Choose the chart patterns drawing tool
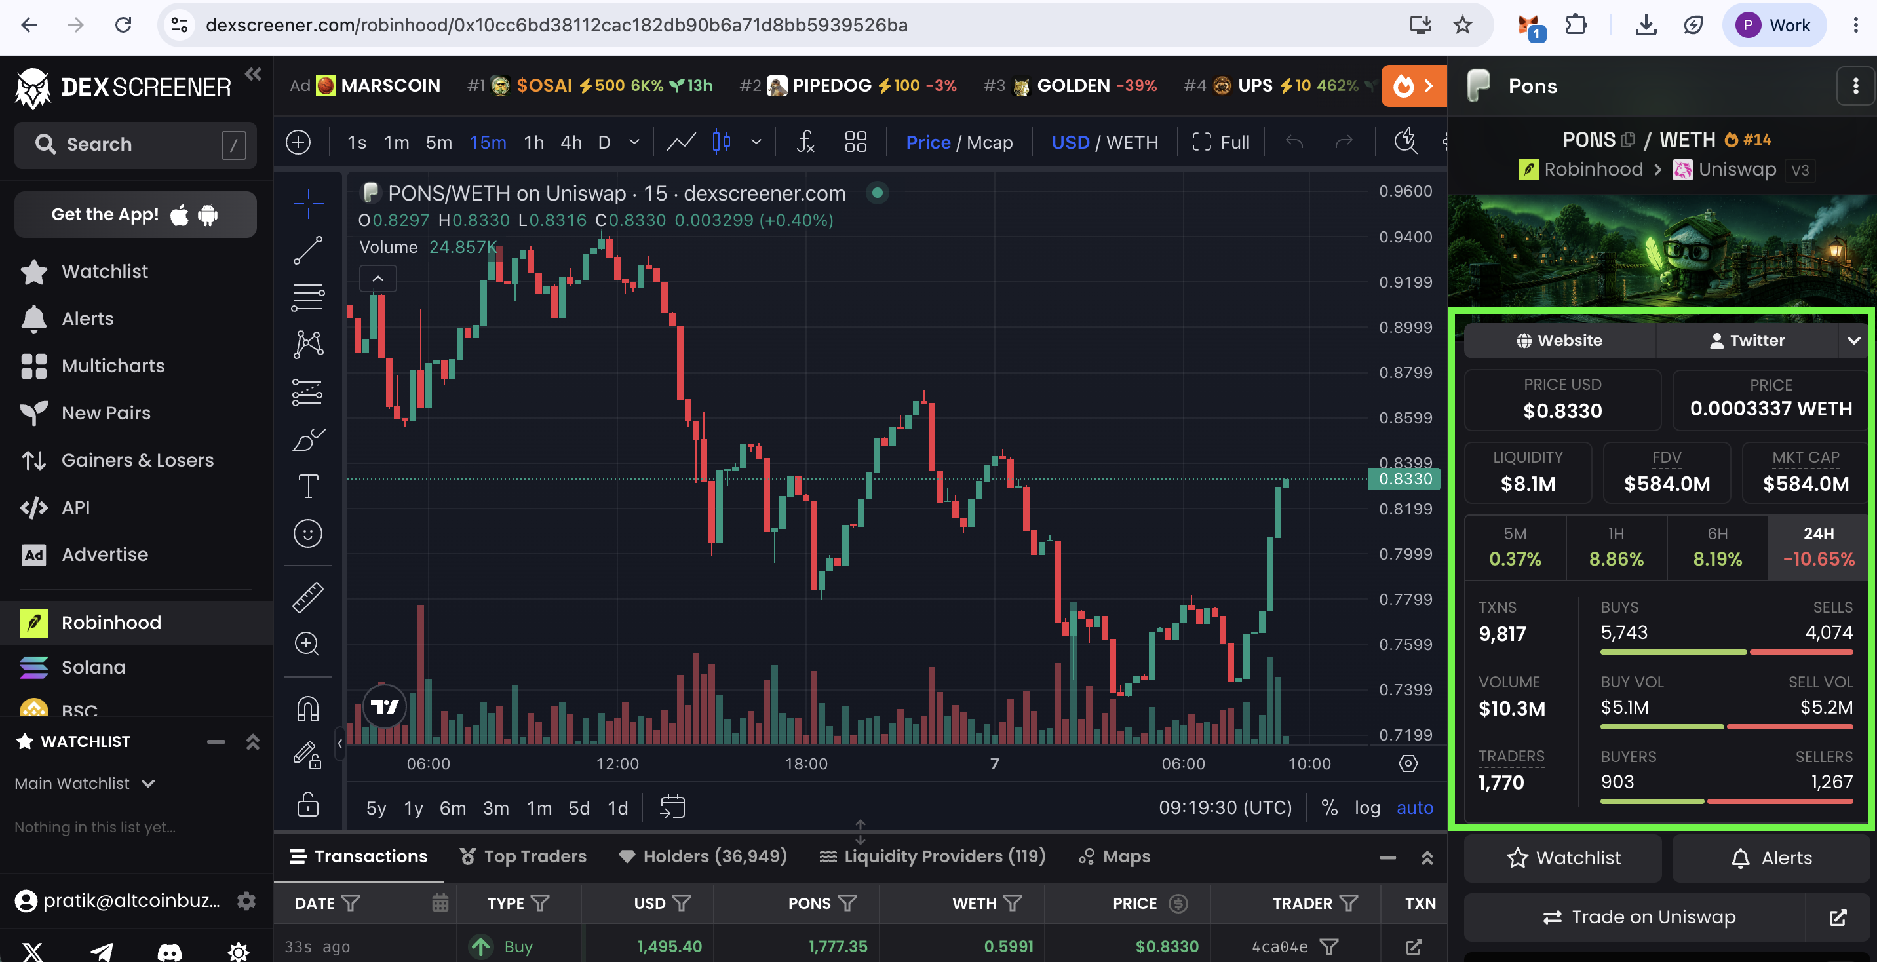The height and width of the screenshot is (962, 1877). [x=308, y=344]
